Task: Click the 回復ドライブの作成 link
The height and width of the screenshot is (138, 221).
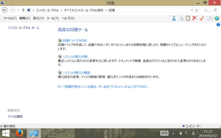Action: (74, 41)
